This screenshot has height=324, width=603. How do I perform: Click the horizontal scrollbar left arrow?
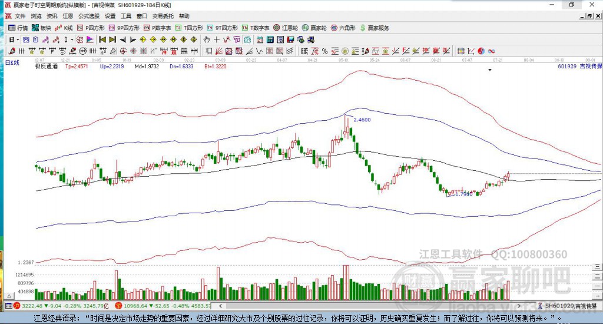(221, 306)
